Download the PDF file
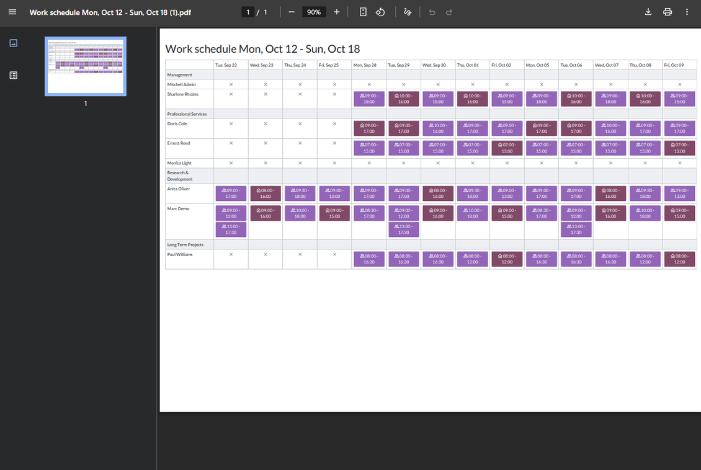 tap(648, 12)
